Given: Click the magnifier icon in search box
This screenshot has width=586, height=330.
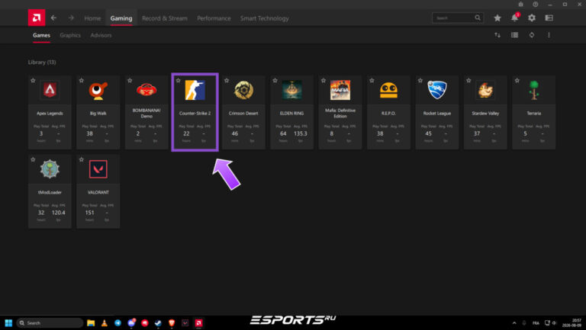Looking at the screenshot, I should (x=478, y=18).
